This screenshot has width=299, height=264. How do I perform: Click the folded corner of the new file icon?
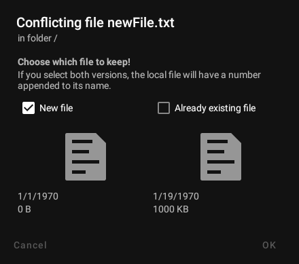tap(101, 138)
